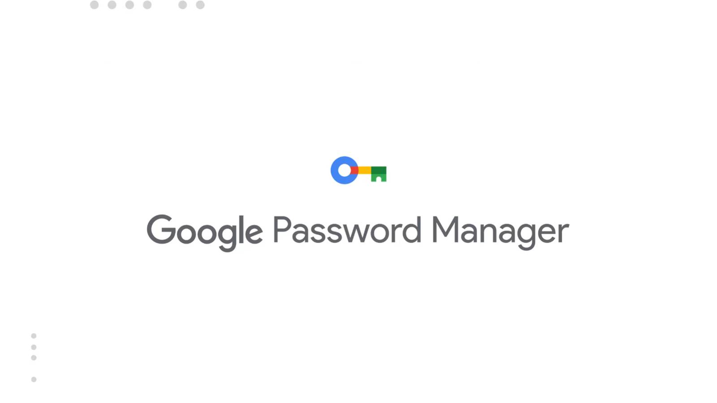Screen dimensions: 717x403
Task: Click the first gray dot in the top row
Action: (x=94, y=5)
